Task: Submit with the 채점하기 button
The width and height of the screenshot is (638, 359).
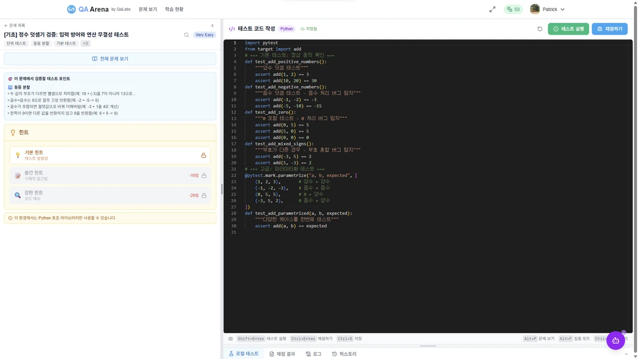Action: pos(609,29)
